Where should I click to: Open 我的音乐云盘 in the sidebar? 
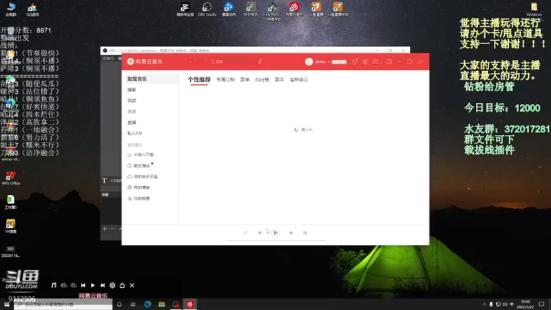143,176
